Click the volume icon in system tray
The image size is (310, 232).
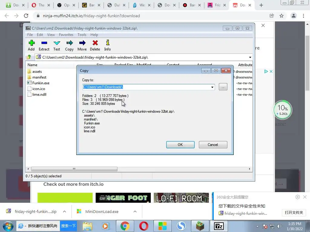point(279,226)
